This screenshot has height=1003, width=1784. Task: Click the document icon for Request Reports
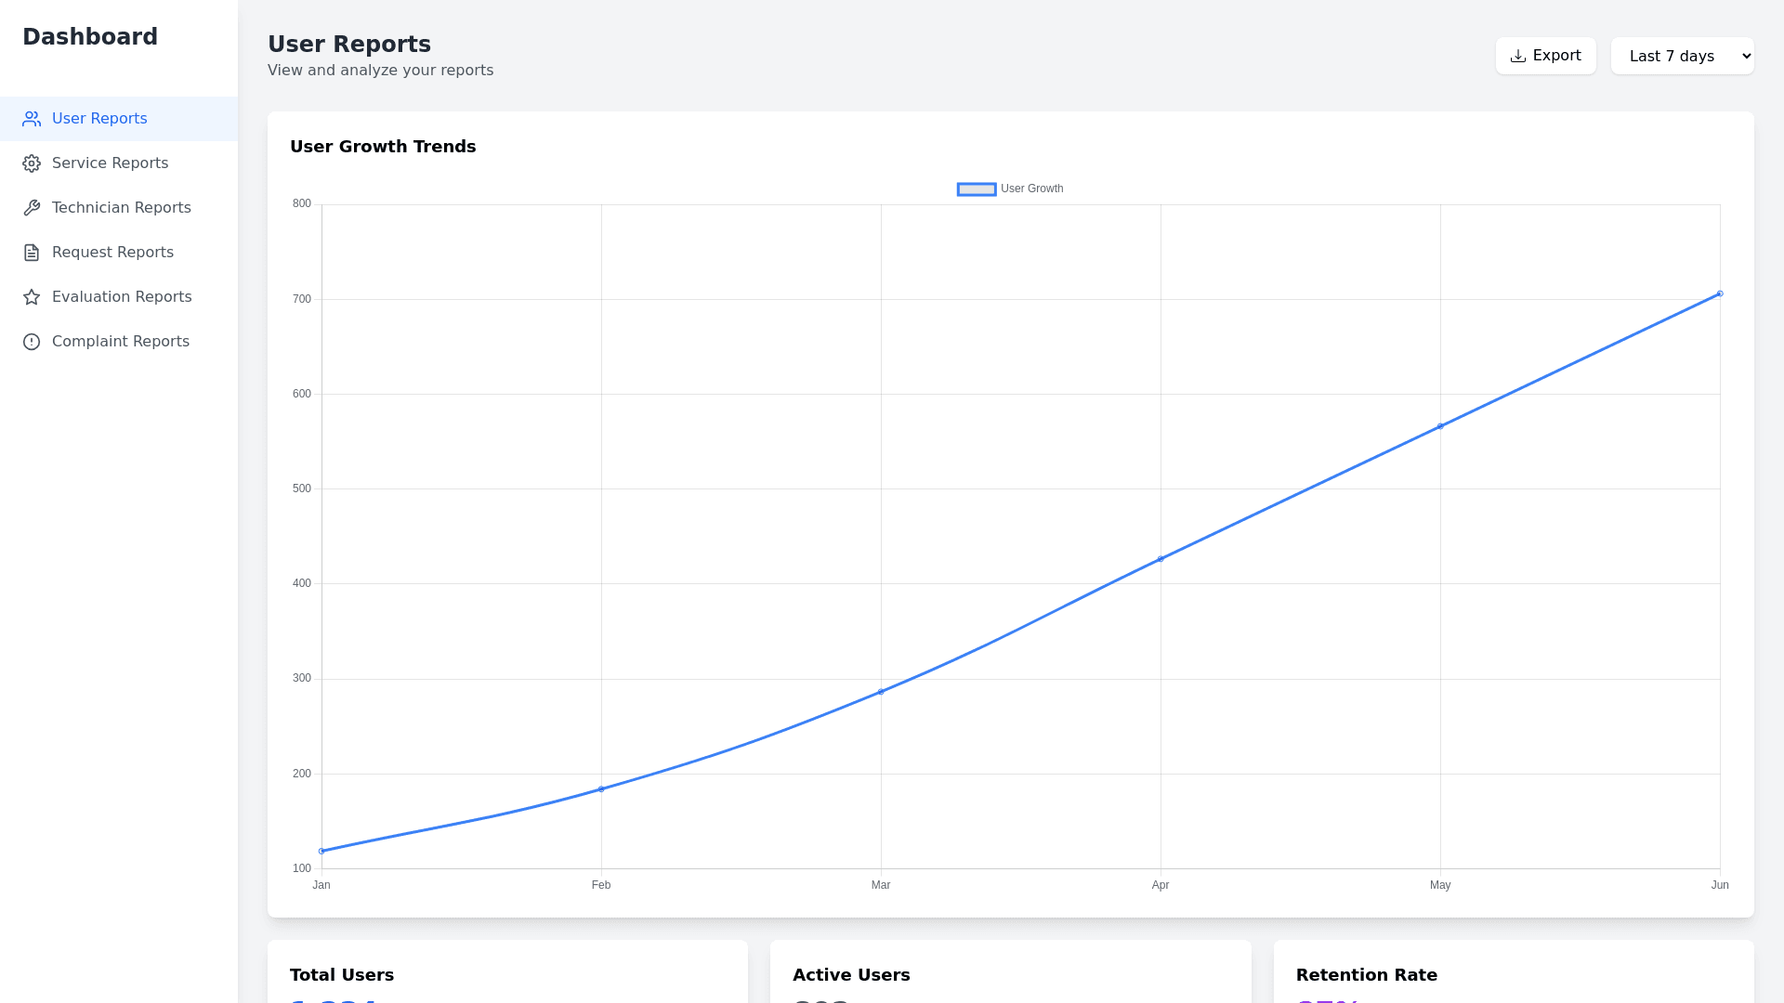click(x=32, y=253)
